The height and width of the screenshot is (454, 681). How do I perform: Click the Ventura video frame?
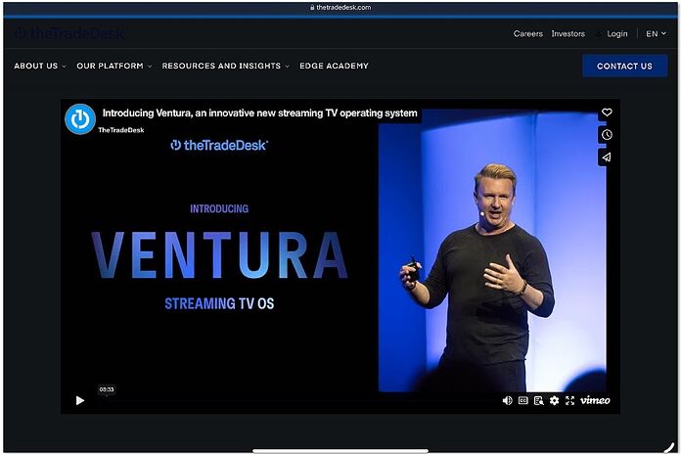coord(340,256)
